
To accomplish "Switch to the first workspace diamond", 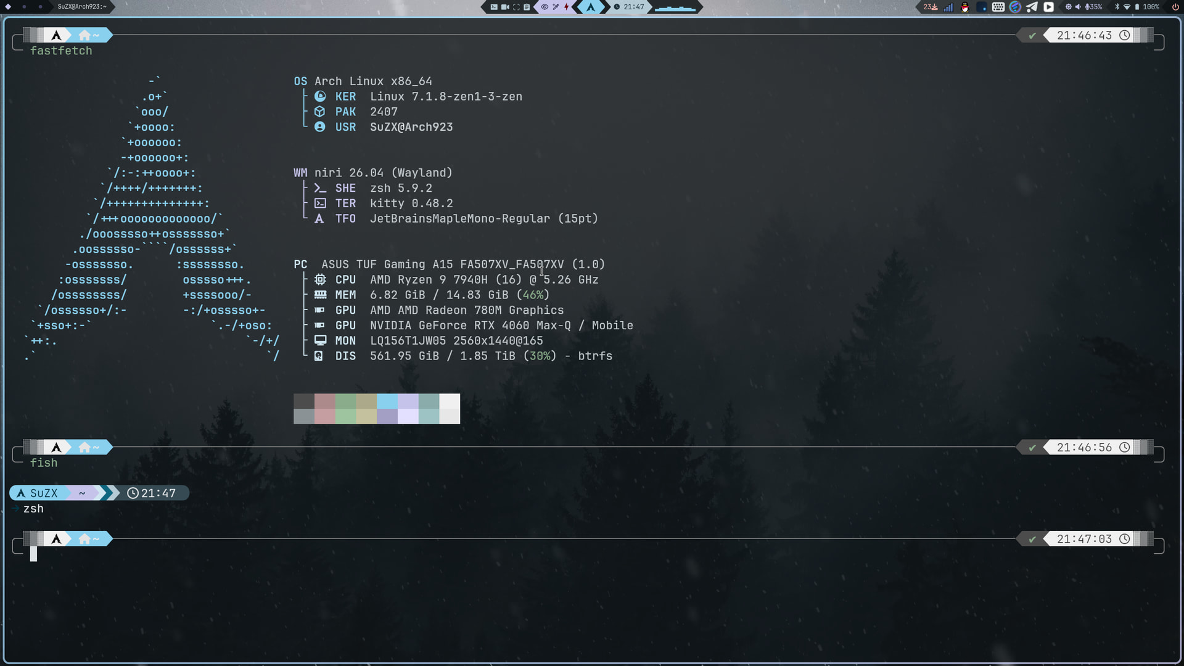I will pos(9,7).
